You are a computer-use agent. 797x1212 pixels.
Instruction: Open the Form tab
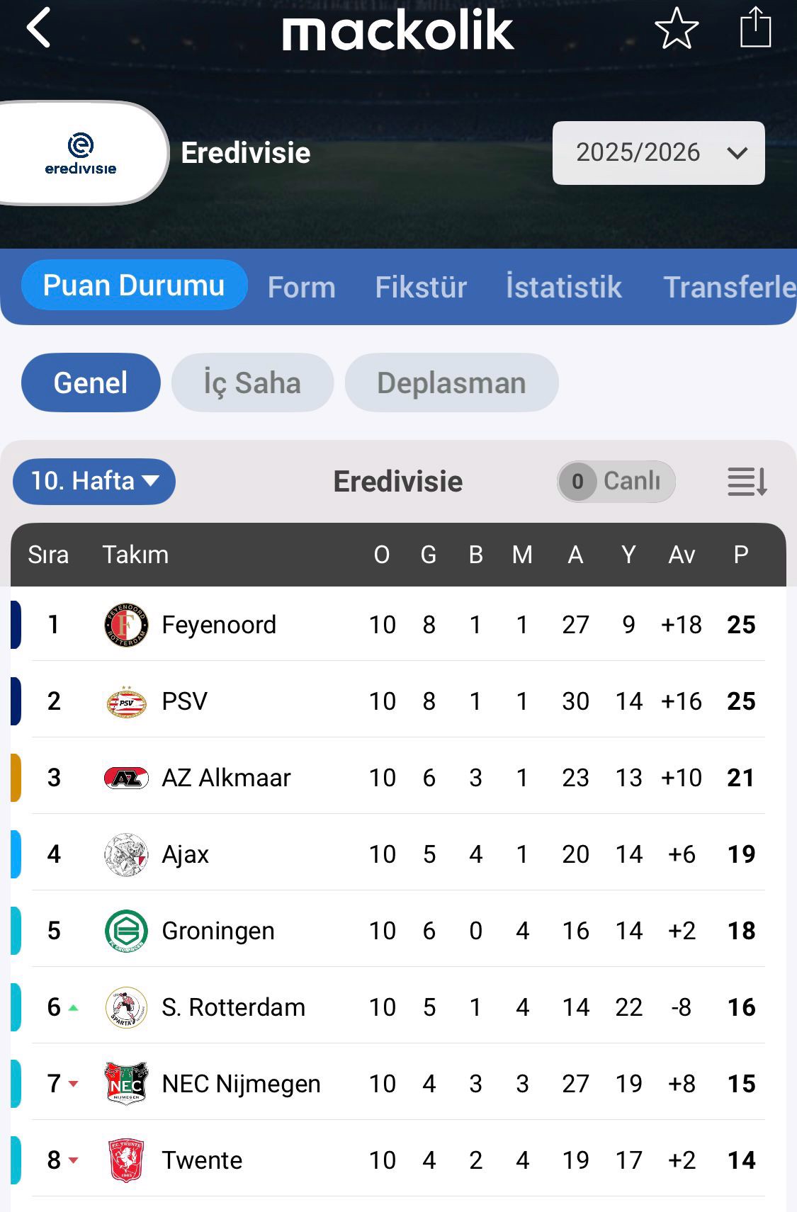click(301, 287)
